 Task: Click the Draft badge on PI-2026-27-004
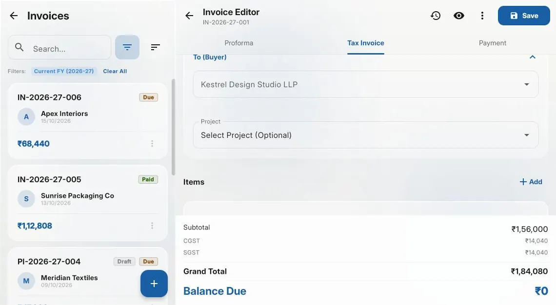click(124, 262)
